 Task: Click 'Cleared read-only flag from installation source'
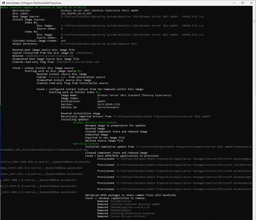[x=72, y=83]
